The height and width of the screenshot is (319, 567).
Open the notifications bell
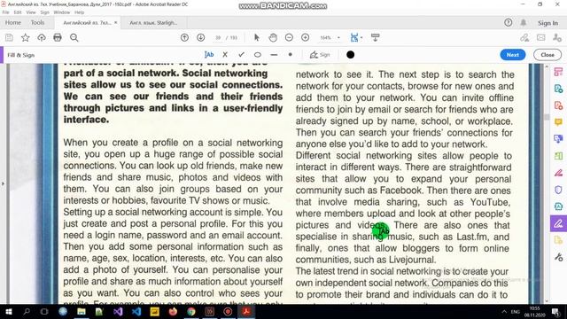coord(524,22)
